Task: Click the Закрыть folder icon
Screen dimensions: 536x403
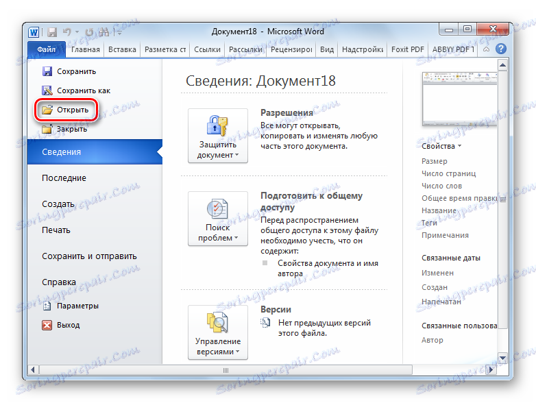Action: point(47,129)
